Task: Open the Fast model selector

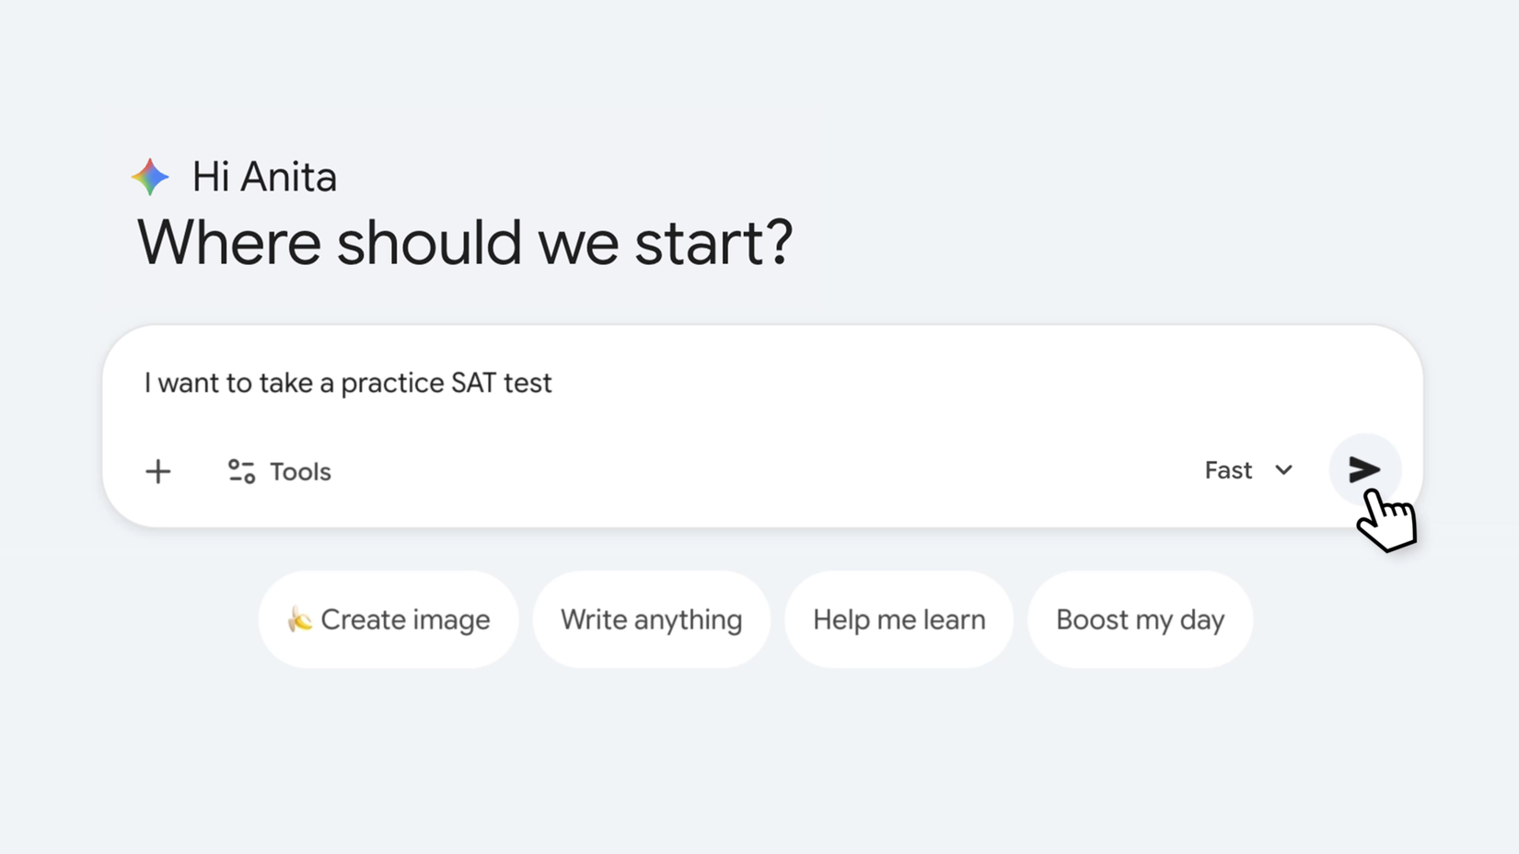Action: pos(1228,470)
